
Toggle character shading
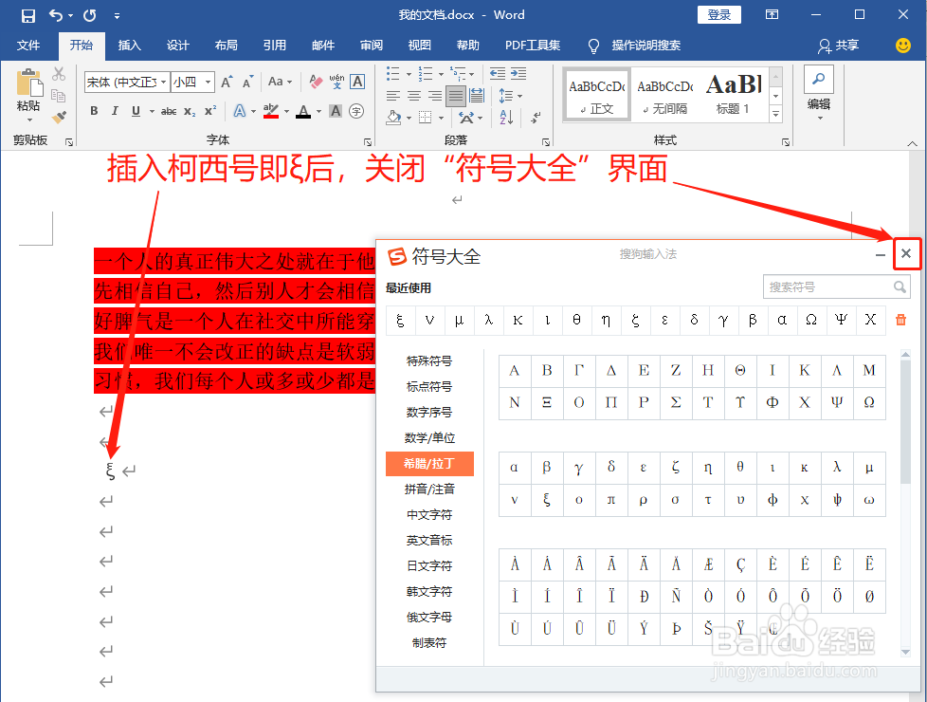[x=336, y=111]
